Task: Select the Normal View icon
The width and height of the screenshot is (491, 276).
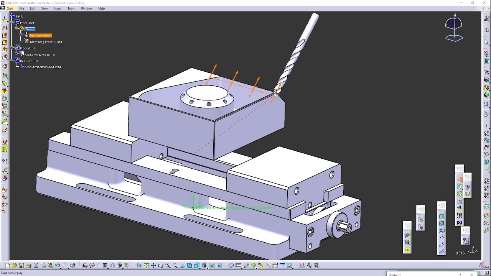Action: pyautogui.click(x=182, y=265)
